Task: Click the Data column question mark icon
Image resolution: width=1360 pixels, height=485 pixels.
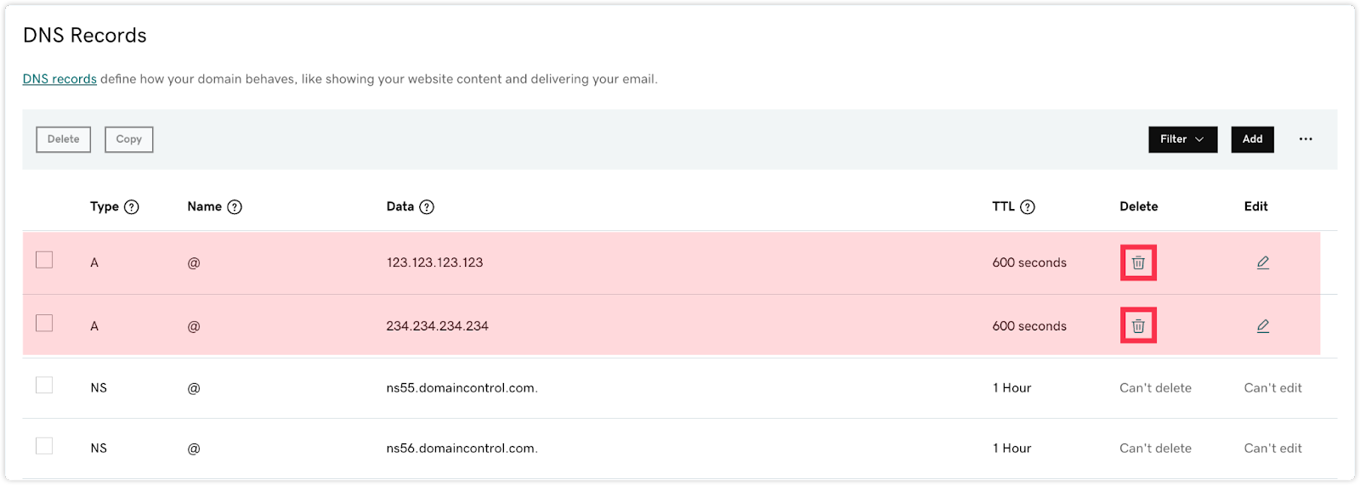Action: click(427, 207)
